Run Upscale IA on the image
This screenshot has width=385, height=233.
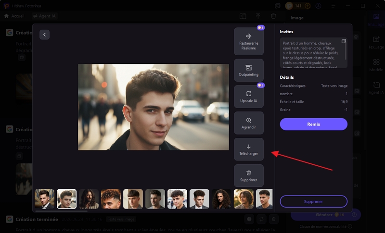click(x=249, y=97)
